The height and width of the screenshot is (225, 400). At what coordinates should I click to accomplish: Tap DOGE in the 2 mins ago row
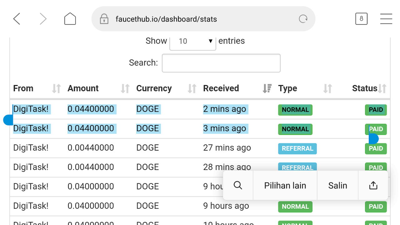148,109
